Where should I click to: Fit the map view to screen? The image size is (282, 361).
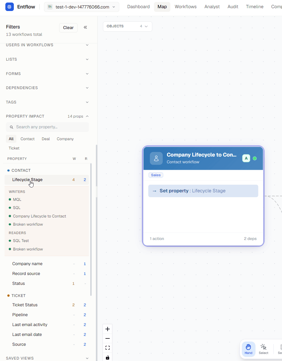(107, 348)
